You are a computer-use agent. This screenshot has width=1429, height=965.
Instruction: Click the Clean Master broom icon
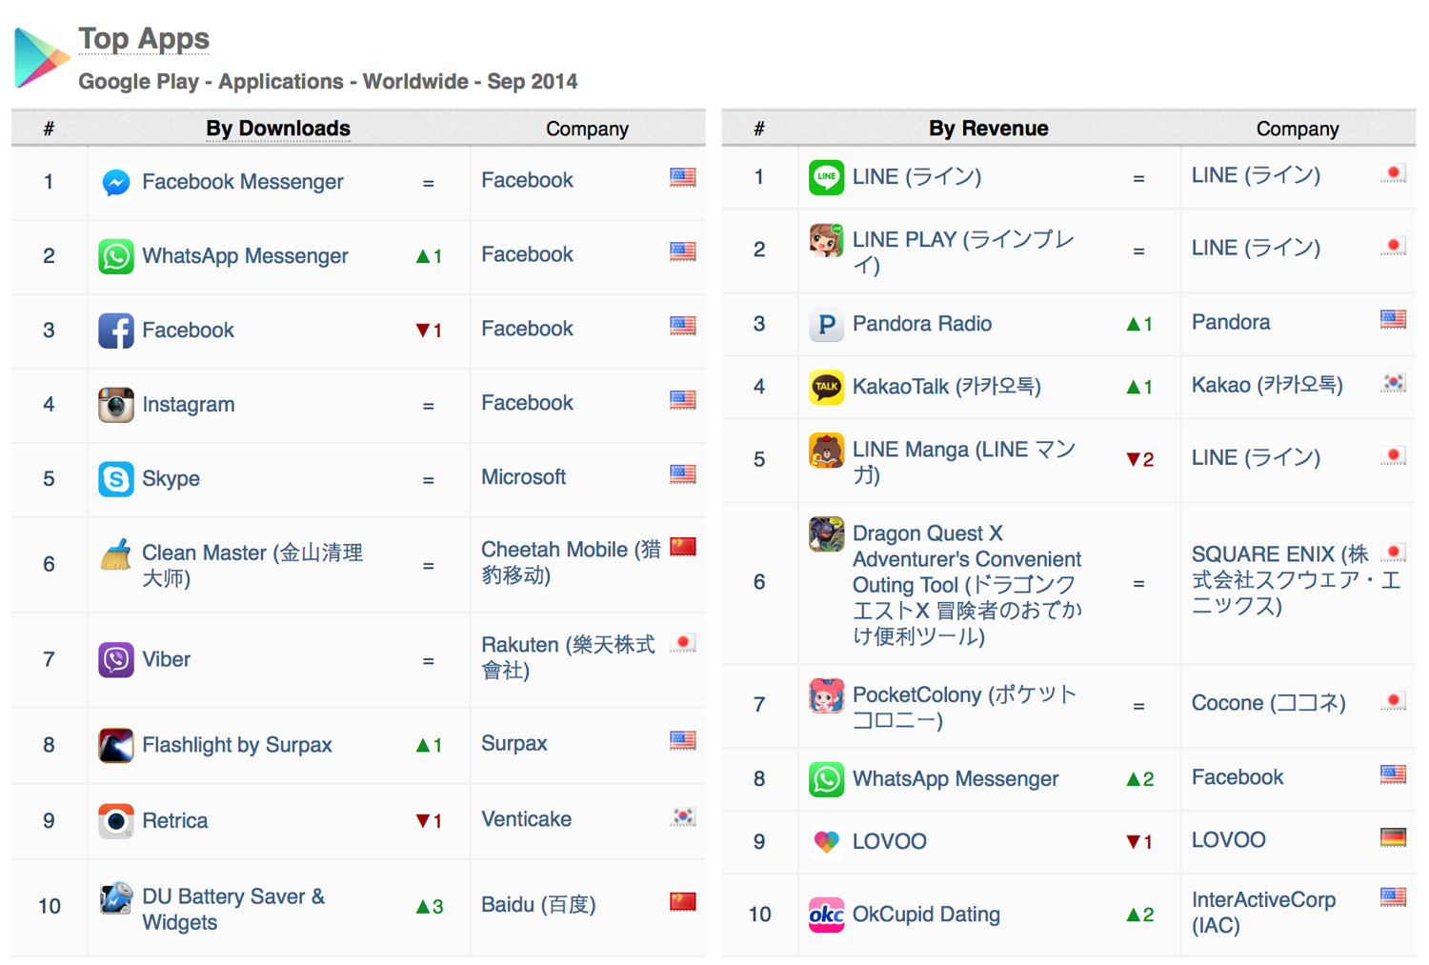(x=116, y=554)
